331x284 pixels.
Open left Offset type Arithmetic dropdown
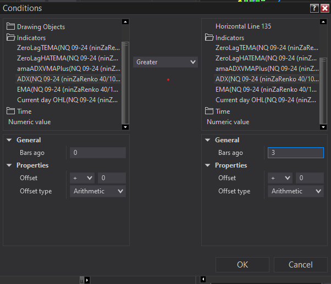pyautogui.click(x=98, y=191)
